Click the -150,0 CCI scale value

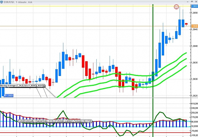tap(195, 136)
